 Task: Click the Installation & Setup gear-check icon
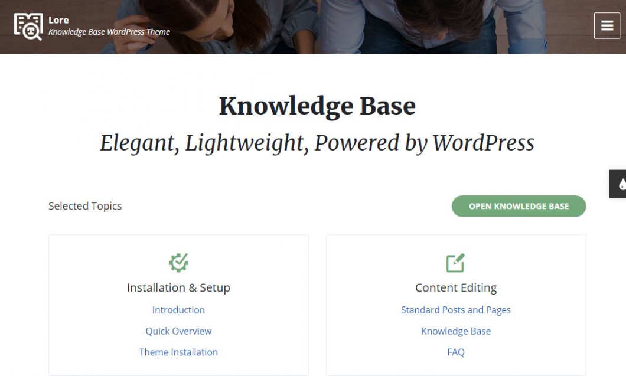coord(178,263)
